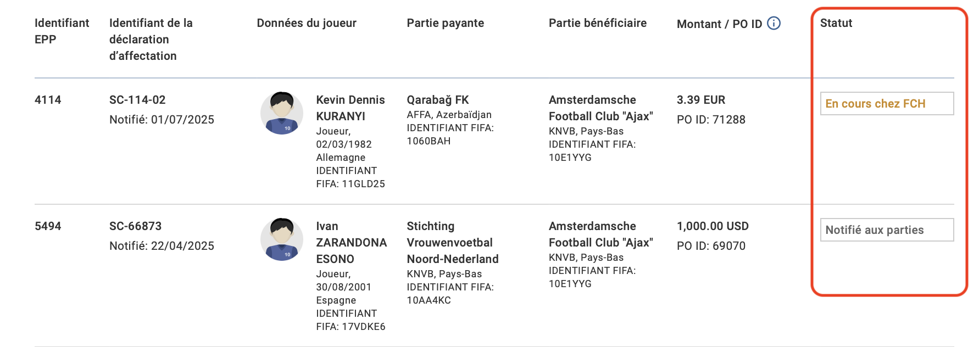Screen dimensions: 979x347
Task: Click the 3.39 EUR amount
Action: click(700, 100)
